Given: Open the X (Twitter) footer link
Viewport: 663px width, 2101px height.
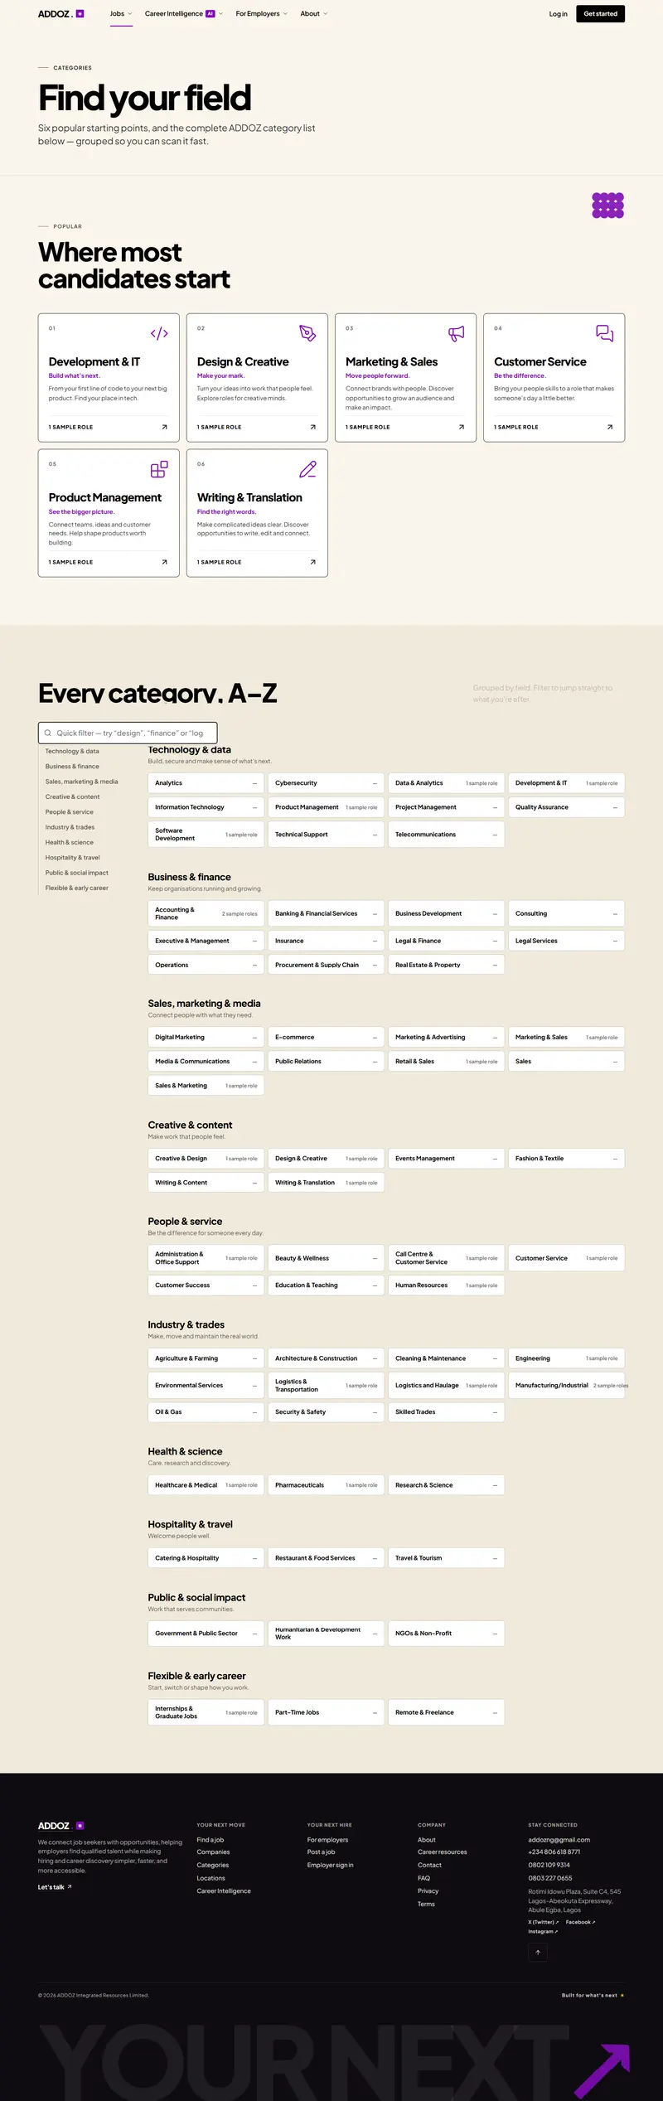Looking at the screenshot, I should tap(544, 1922).
